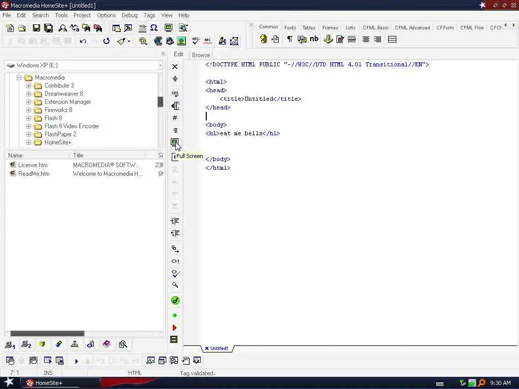Open the Find (magnifier A) tool

pyautogui.click(x=62, y=28)
